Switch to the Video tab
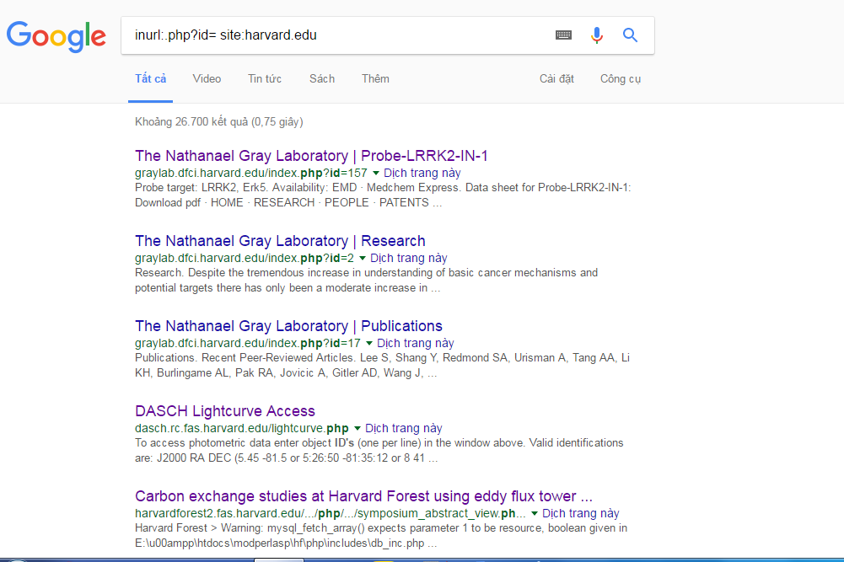Image resolution: width=844 pixels, height=562 pixels. [207, 79]
